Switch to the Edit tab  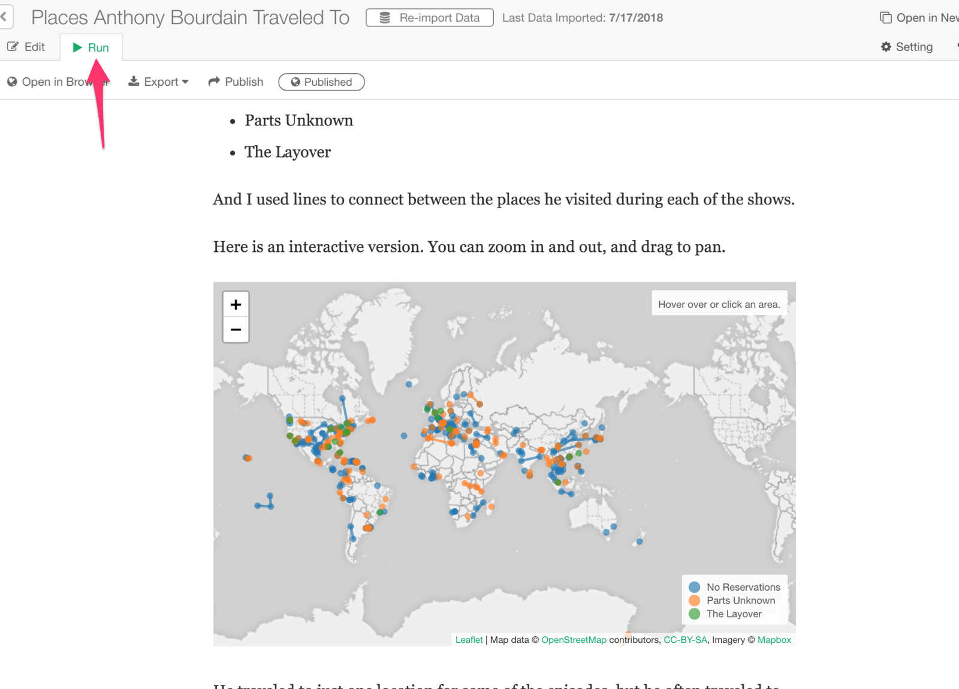click(26, 47)
